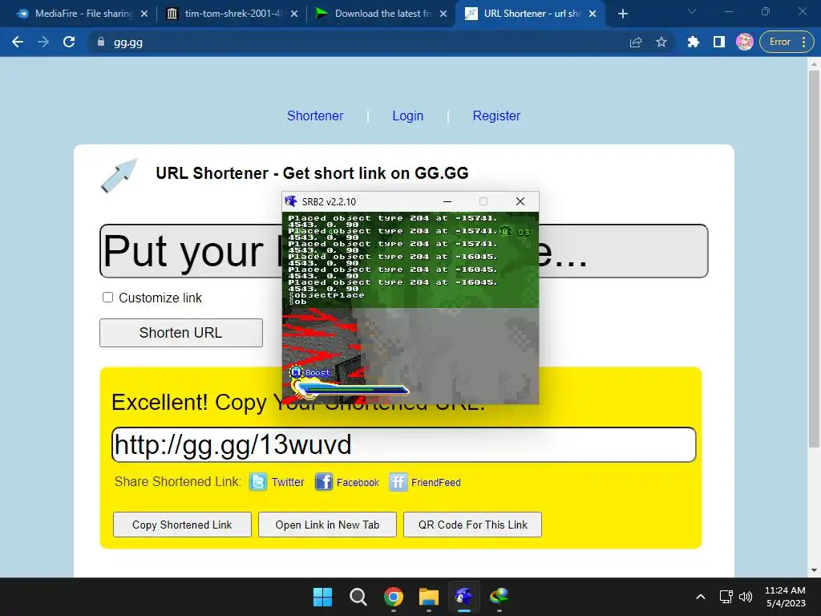The height and width of the screenshot is (616, 821).
Task: Bookmark this page with star
Action: coord(661,42)
